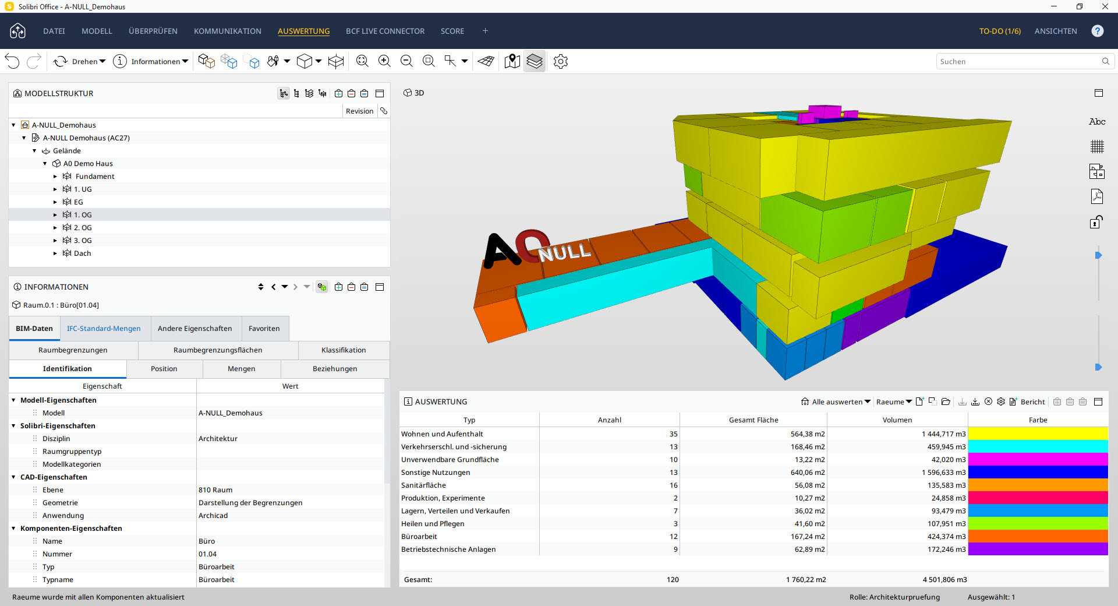1118x606 pixels.
Task: Toggle the lock icon in 3D sidebar
Action: click(x=1097, y=221)
